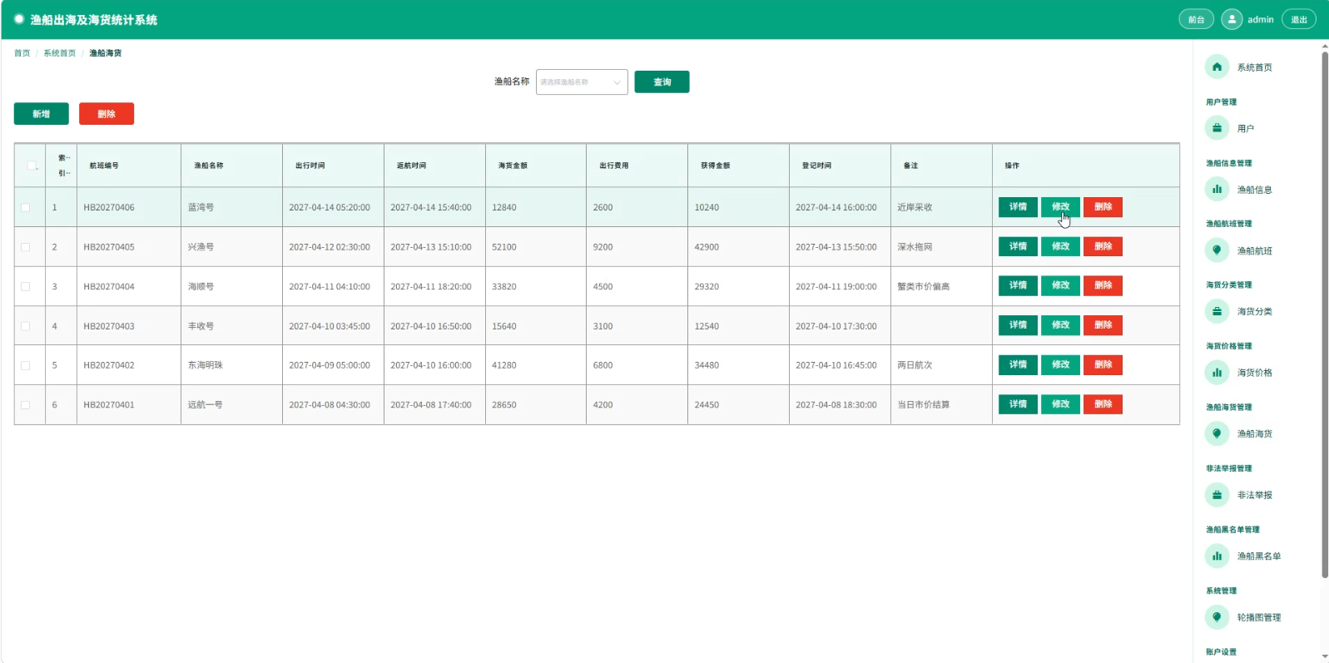Check the row checkbox for HB20270403
The image size is (1329, 663).
[26, 326]
